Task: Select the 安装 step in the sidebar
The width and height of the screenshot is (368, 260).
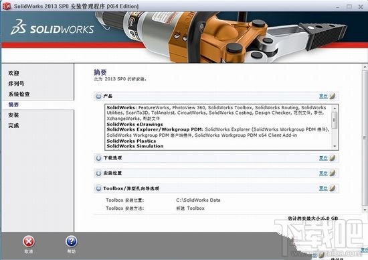Action: (x=13, y=115)
